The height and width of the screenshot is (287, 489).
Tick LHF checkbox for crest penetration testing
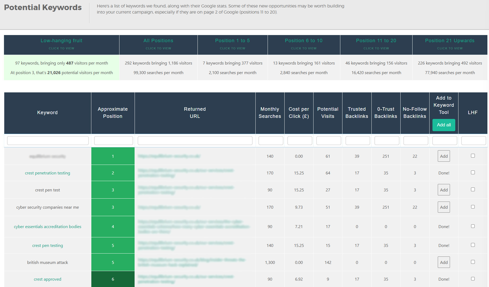pyautogui.click(x=473, y=173)
